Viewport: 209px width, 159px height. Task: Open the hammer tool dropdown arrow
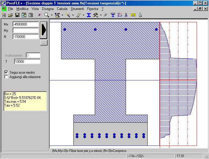click(x=100, y=15)
